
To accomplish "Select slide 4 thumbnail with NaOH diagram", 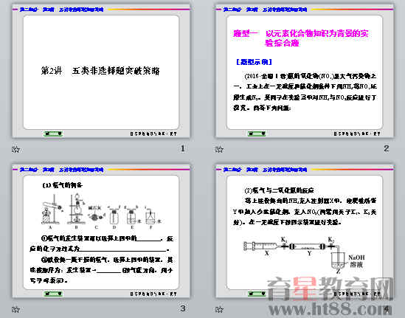I will pyautogui.click(x=305, y=231).
